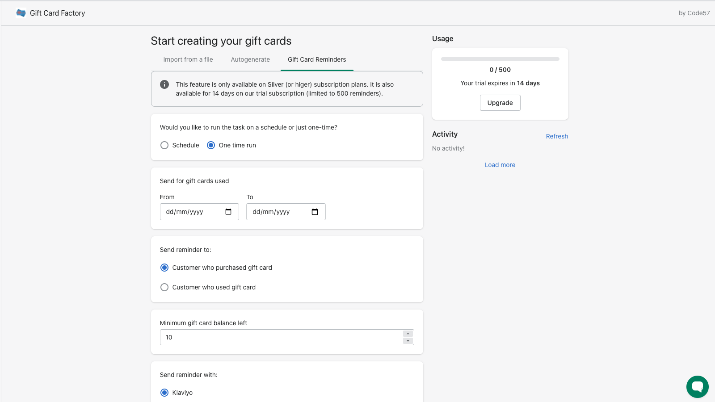715x402 pixels.
Task: Open the chat support bubble
Action: [x=697, y=386]
